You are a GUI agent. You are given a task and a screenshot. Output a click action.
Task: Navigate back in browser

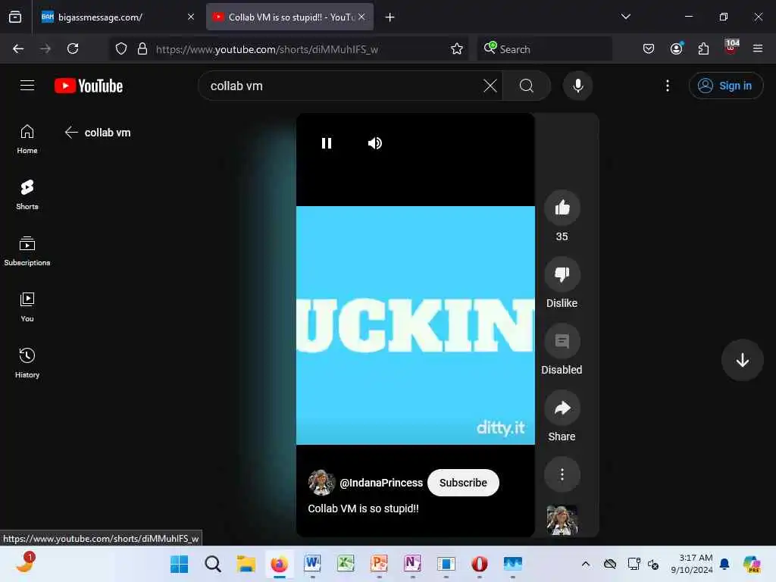coord(18,48)
